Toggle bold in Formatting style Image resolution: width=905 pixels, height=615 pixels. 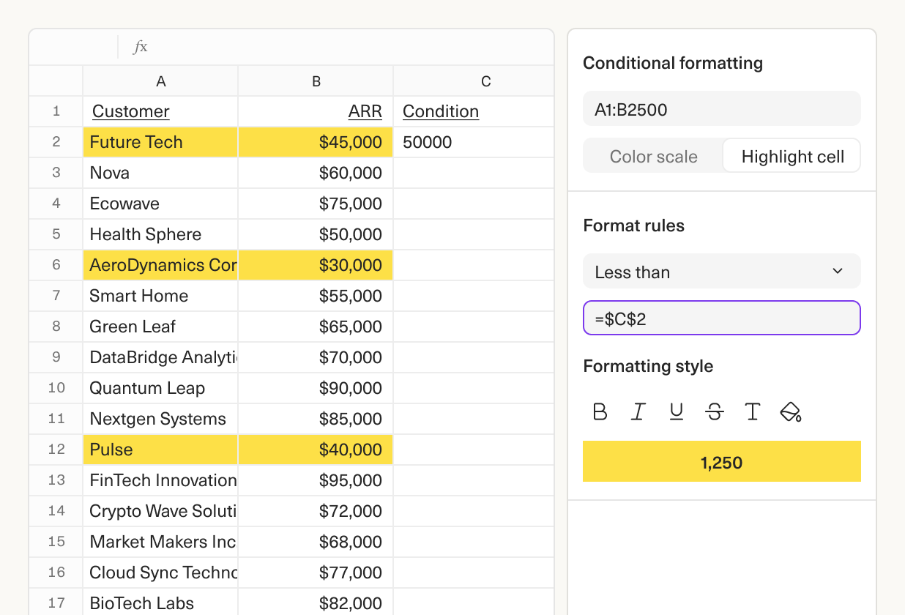click(x=600, y=411)
